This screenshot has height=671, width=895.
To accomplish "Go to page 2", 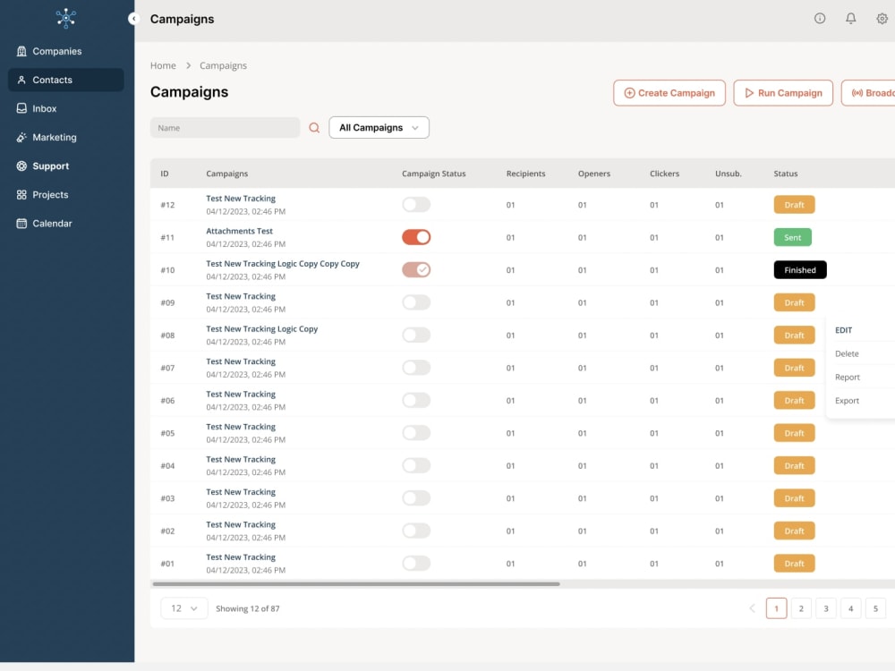I will pos(801,608).
